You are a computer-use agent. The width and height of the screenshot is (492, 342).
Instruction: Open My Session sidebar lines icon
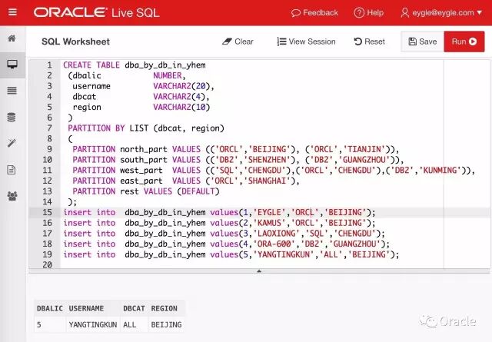[x=12, y=91]
